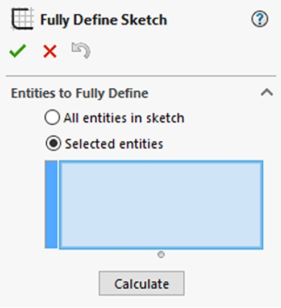This screenshot has width=281, height=308.
Task: Click the green OK checkmark
Action: click(x=18, y=51)
